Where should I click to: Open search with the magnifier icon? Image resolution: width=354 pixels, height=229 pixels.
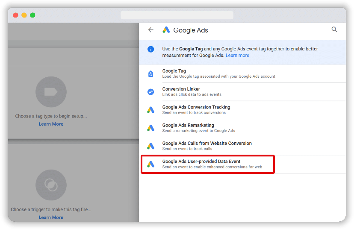pyautogui.click(x=334, y=29)
